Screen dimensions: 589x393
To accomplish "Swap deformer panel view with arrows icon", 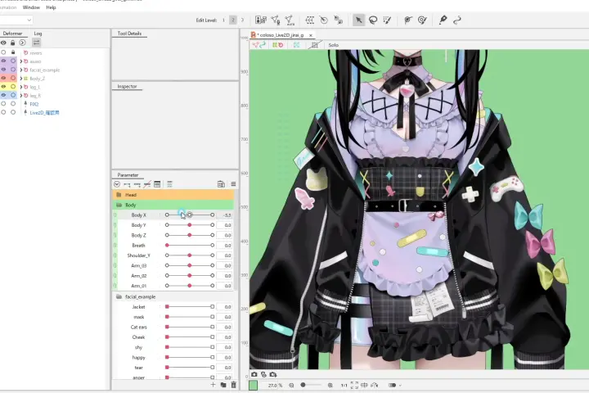I will point(37,43).
